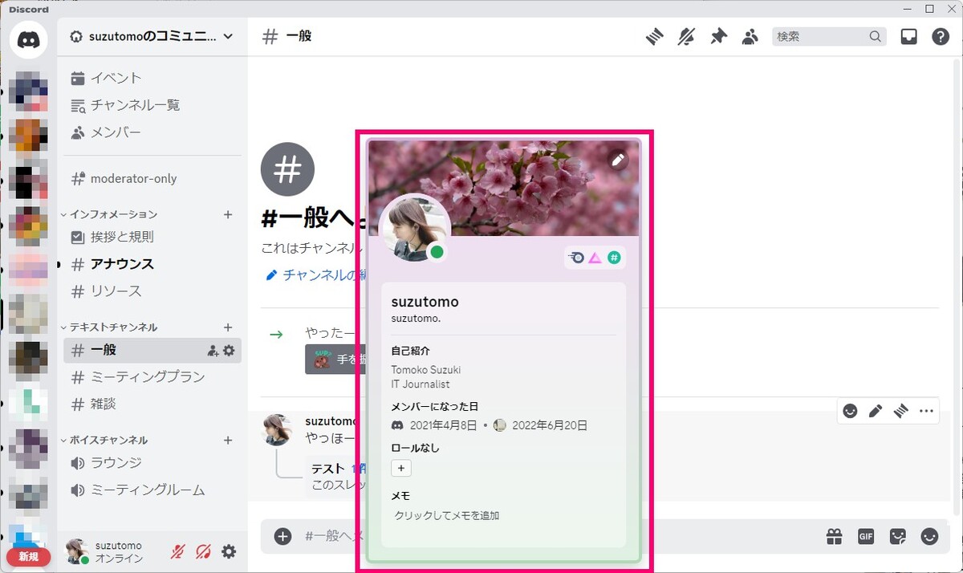Click the pink triangle badge in profile
The width and height of the screenshot is (963, 573).
coord(595,258)
